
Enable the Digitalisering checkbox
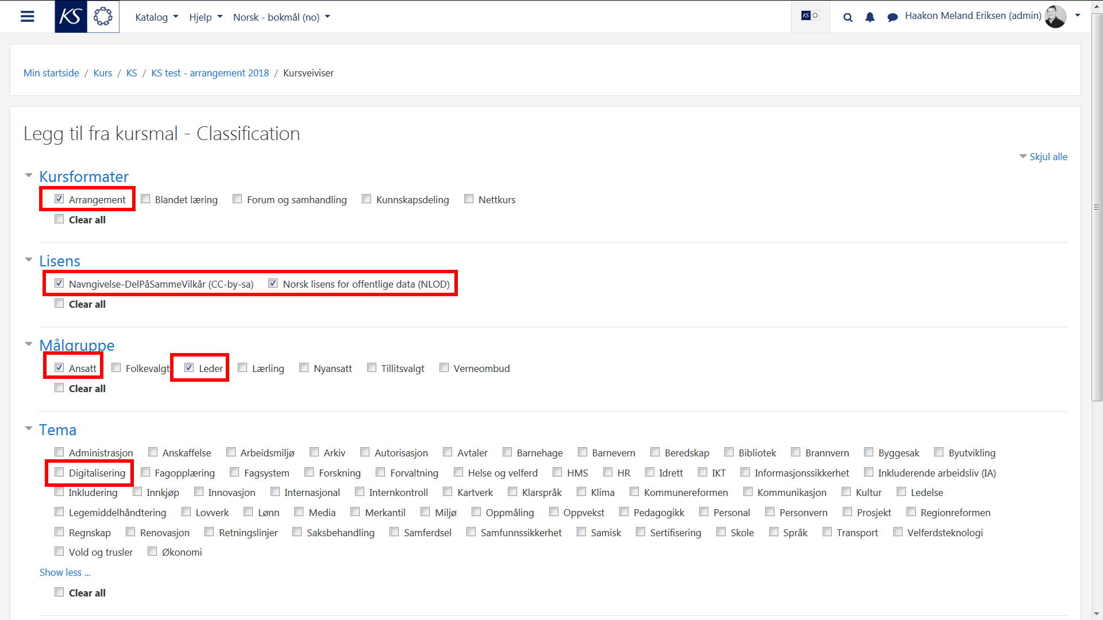59,472
